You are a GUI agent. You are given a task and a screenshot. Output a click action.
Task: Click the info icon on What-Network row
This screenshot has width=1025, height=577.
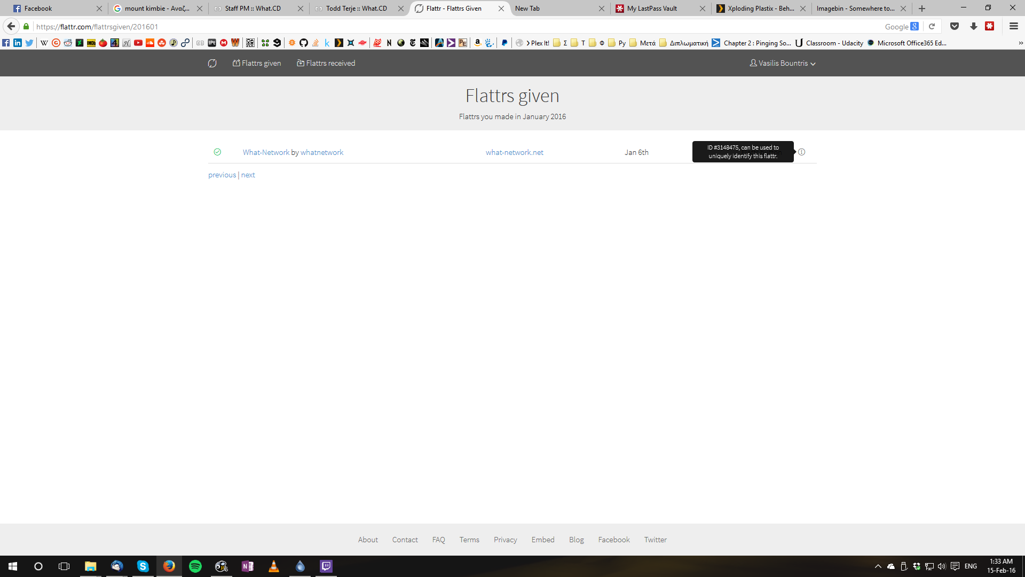click(801, 152)
